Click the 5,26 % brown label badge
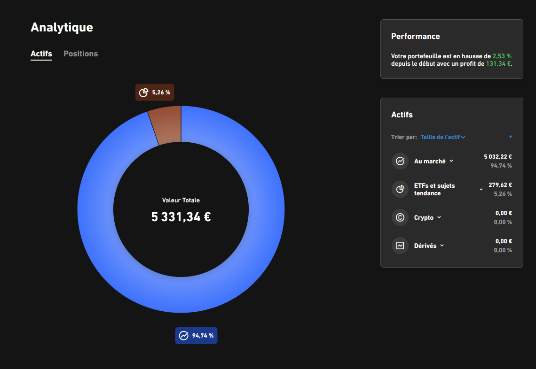The image size is (536, 369). tap(155, 92)
